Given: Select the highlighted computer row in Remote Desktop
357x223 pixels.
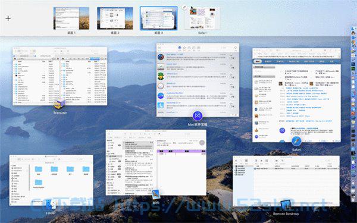Looking at the screenshot, I should click(x=296, y=169).
